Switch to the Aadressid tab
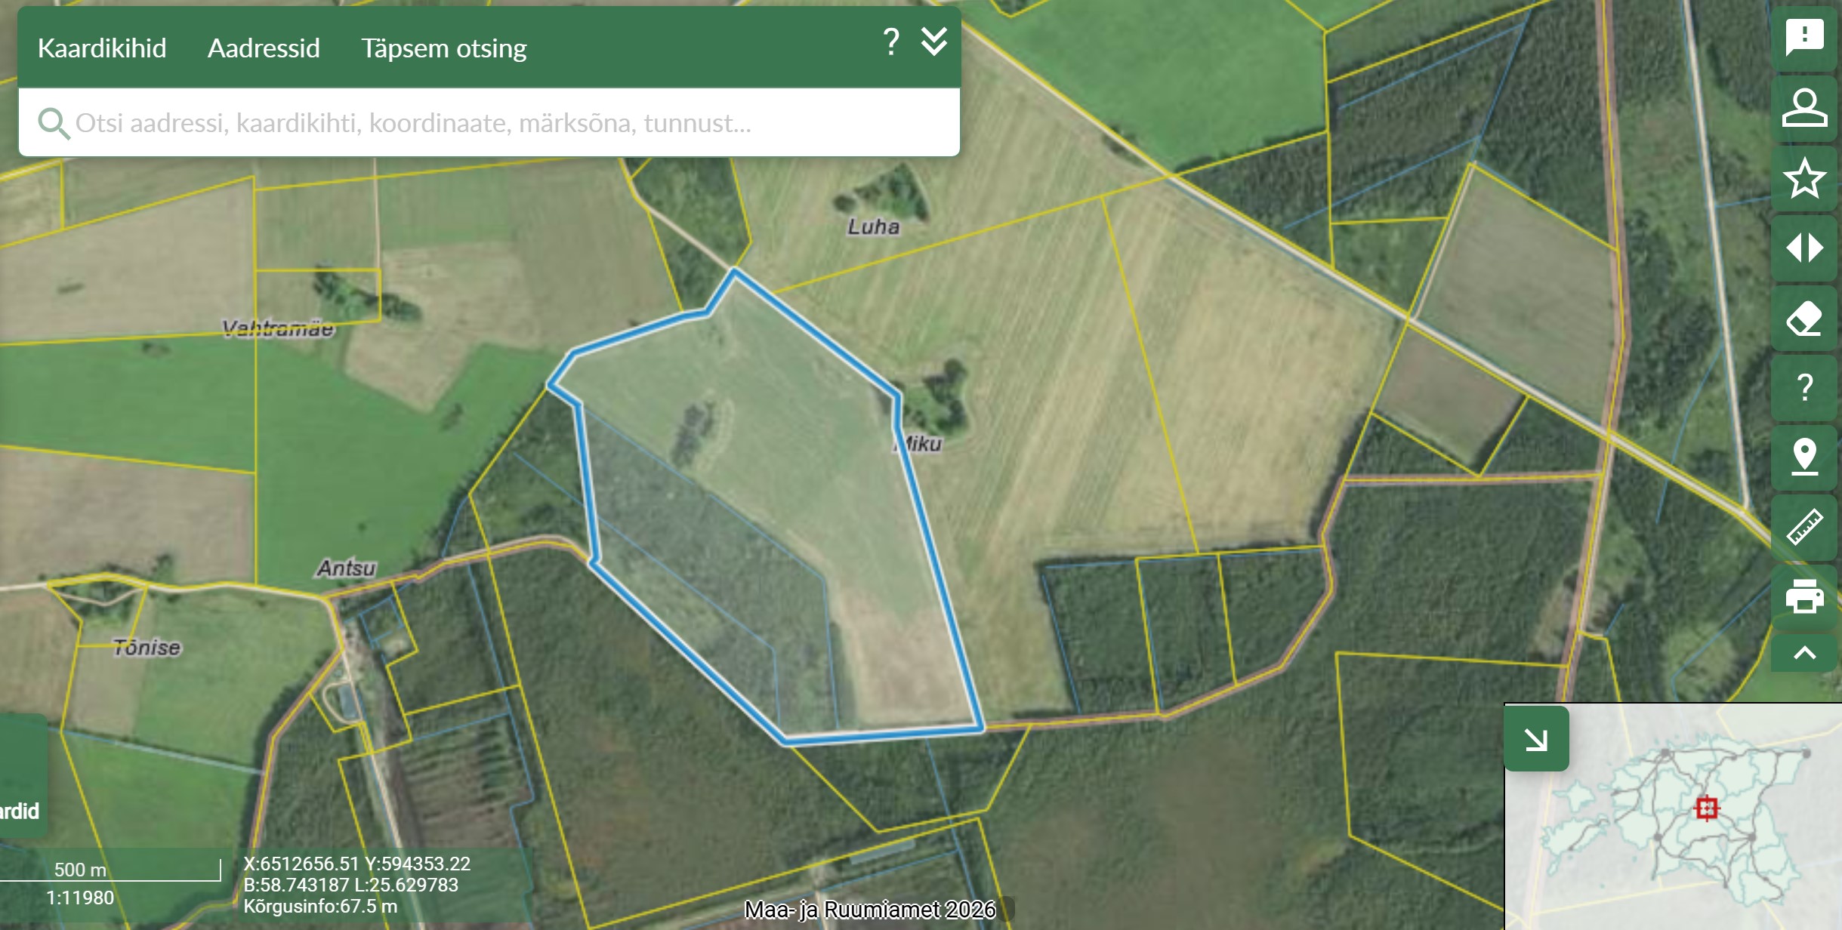The image size is (1842, 930). (x=264, y=48)
